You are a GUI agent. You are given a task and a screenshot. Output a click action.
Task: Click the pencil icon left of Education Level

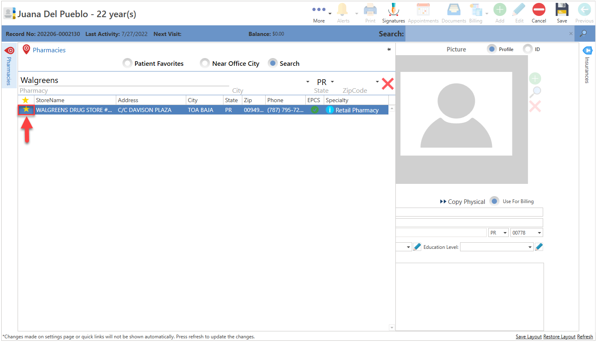(x=417, y=247)
